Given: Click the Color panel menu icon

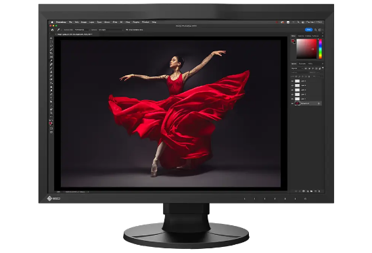Looking at the screenshot, I should (x=323, y=36).
